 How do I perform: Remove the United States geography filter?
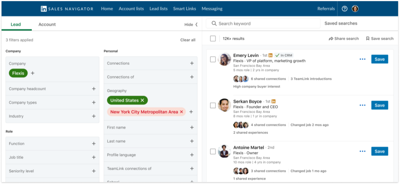click(142, 100)
